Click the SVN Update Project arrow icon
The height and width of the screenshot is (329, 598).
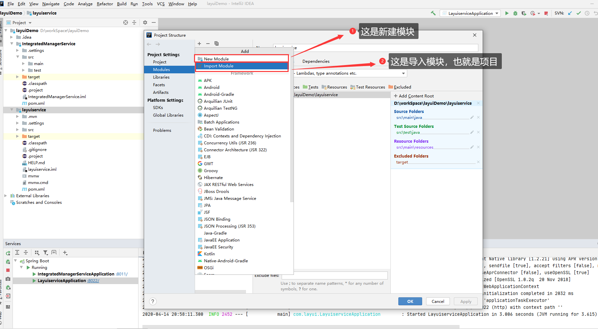pyautogui.click(x=570, y=13)
